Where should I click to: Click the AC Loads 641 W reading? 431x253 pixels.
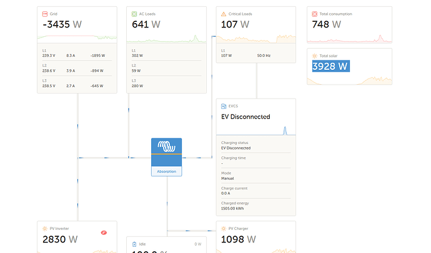146,24
